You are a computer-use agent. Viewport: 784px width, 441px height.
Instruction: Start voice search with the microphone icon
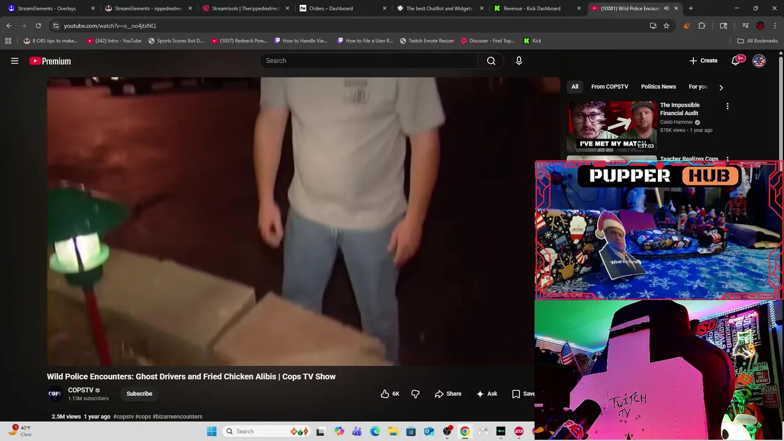519,61
